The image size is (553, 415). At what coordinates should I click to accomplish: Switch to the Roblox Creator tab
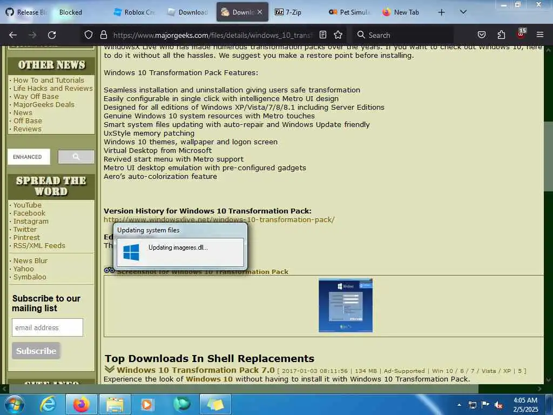[x=135, y=12]
